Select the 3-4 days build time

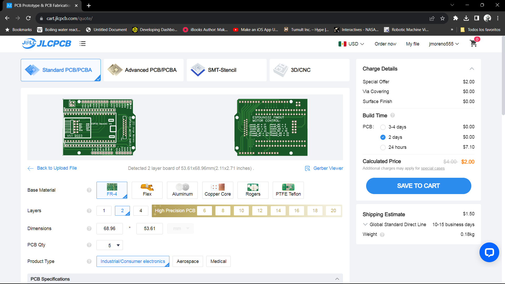(x=383, y=127)
